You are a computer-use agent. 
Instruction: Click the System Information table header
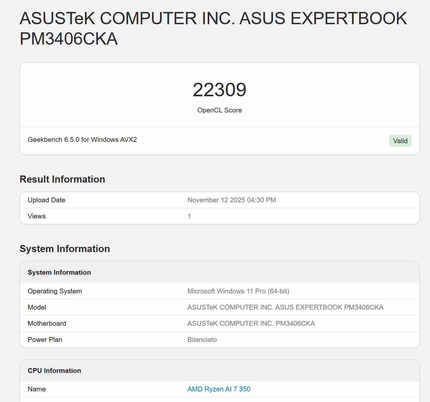coord(59,272)
